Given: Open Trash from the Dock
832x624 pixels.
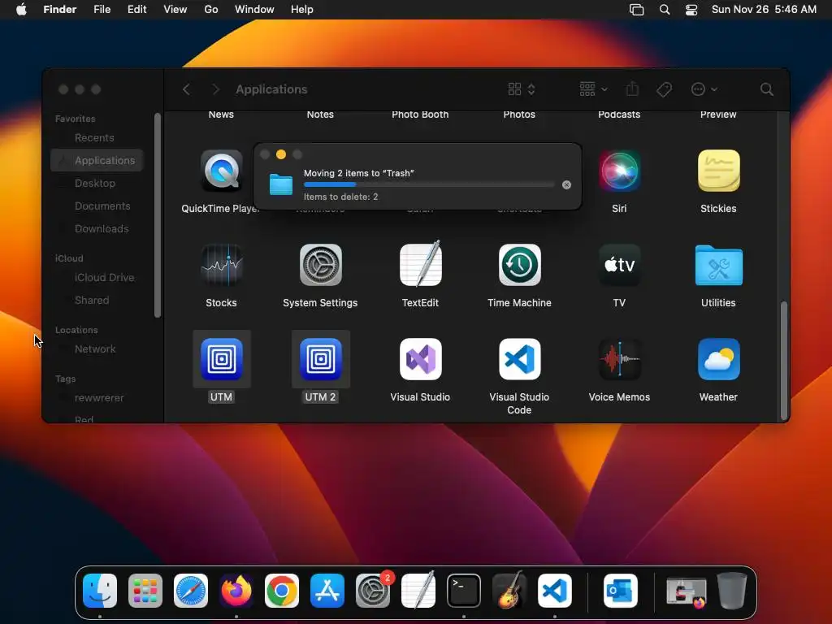Looking at the screenshot, I should [732, 591].
